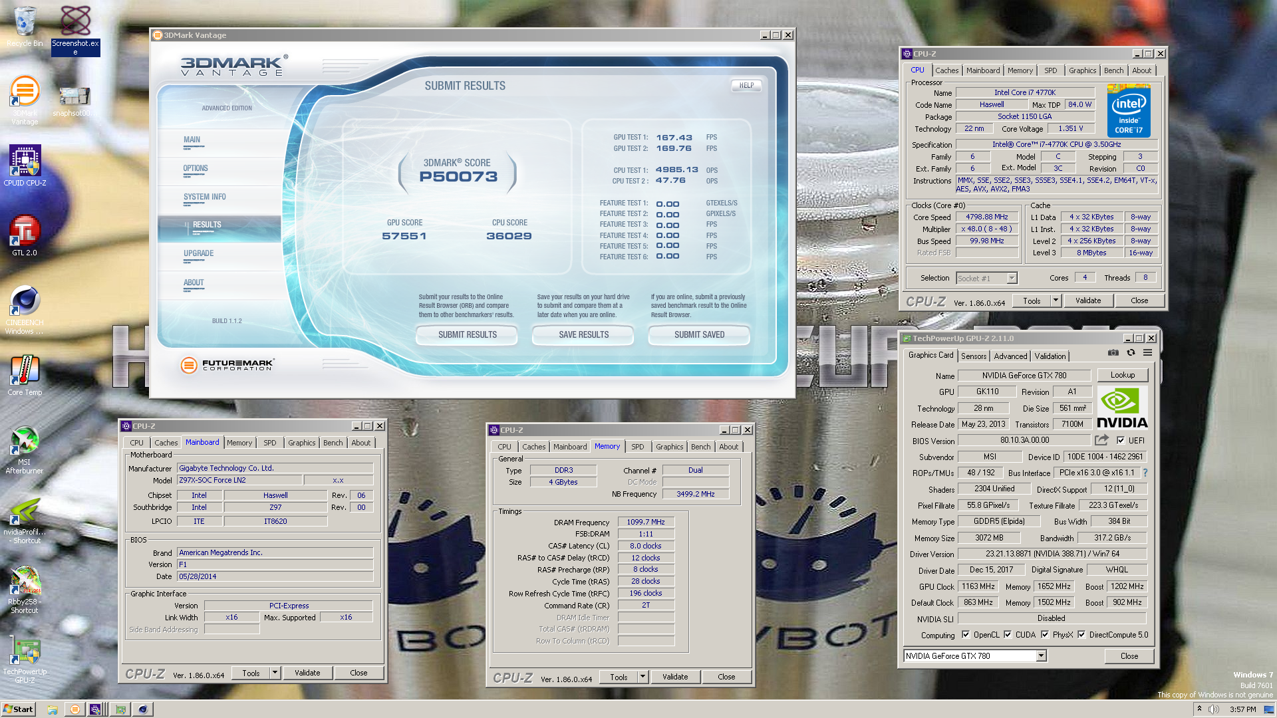The width and height of the screenshot is (1277, 718).
Task: Click UPGRADE in 3DMark sidebar
Action: 198,254
